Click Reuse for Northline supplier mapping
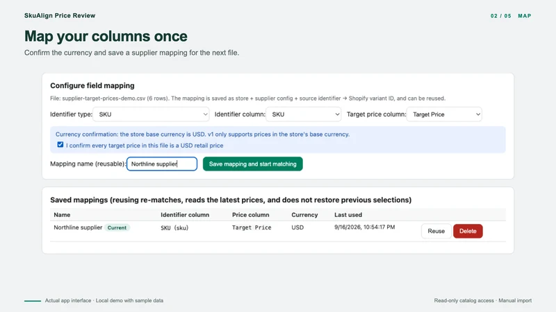The width and height of the screenshot is (556, 312). tap(436, 231)
